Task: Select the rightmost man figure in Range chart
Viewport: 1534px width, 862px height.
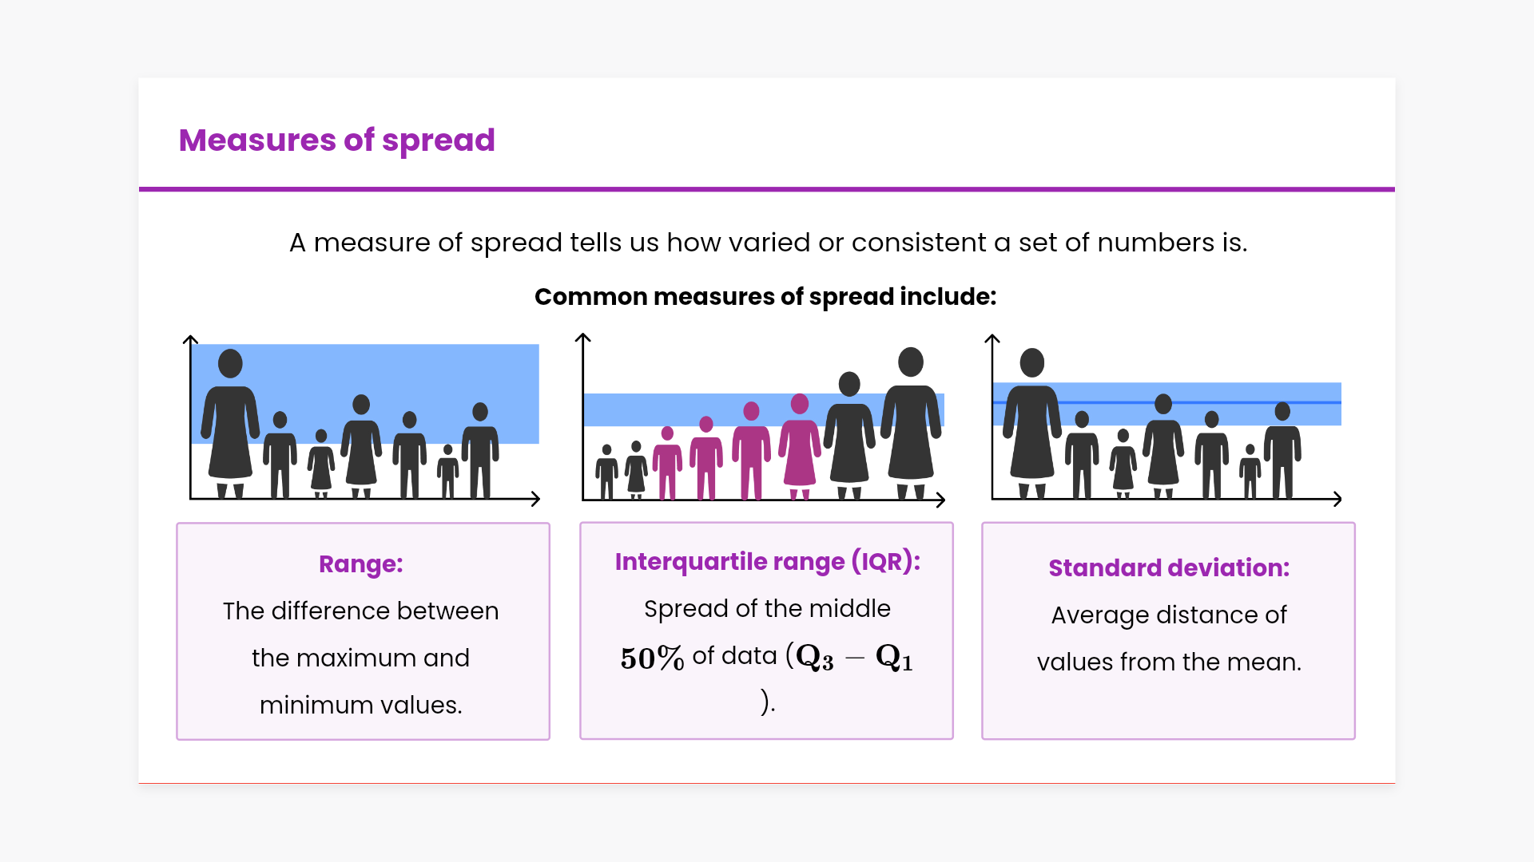Action: 480,451
